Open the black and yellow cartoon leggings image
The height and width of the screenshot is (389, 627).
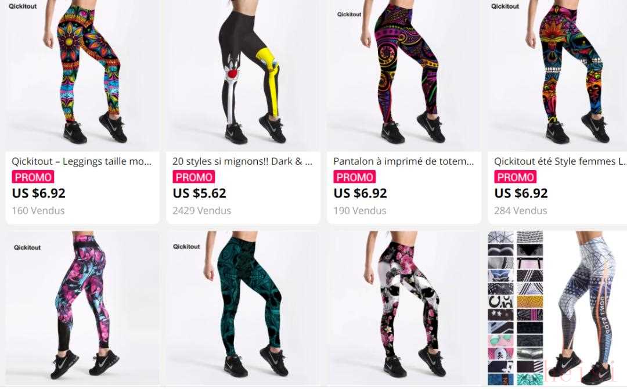tap(243, 75)
